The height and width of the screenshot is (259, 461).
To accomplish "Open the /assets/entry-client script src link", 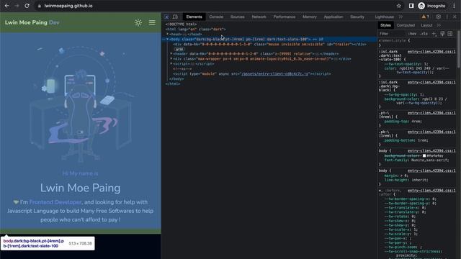I will [274, 73].
